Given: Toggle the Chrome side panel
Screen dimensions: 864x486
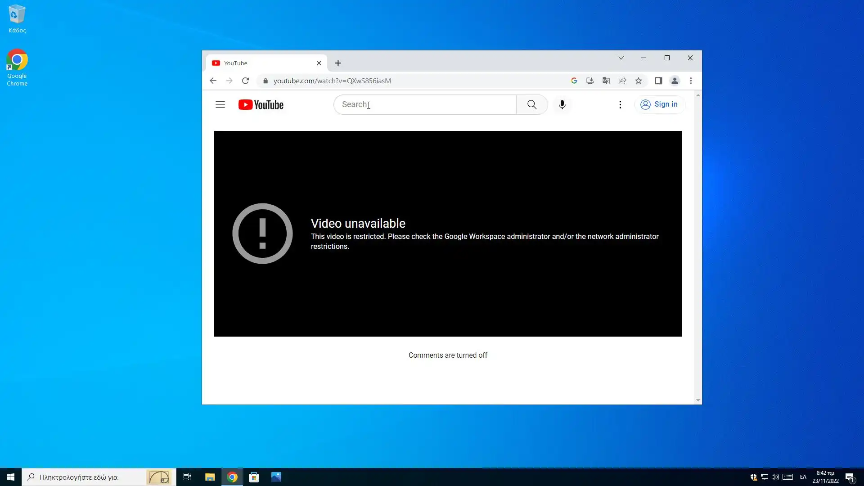Looking at the screenshot, I should (658, 81).
